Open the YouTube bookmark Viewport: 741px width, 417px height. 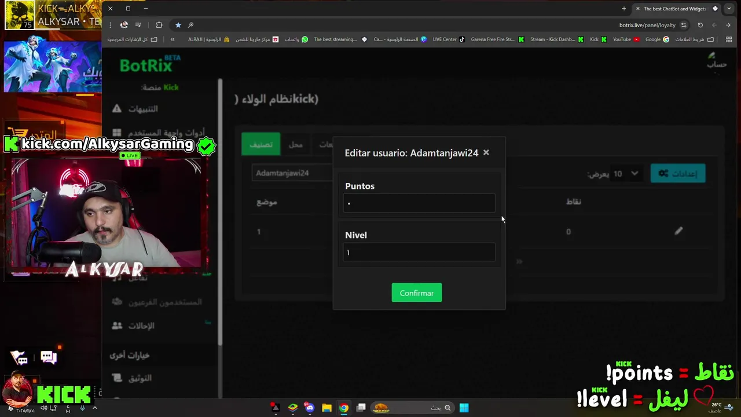pos(626,39)
